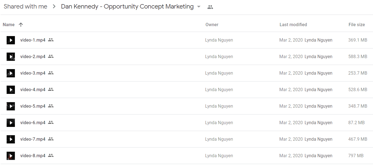The height and width of the screenshot is (166, 373).
Task: Open the Dan Kennedy folder title menu
Action: click(127, 7)
